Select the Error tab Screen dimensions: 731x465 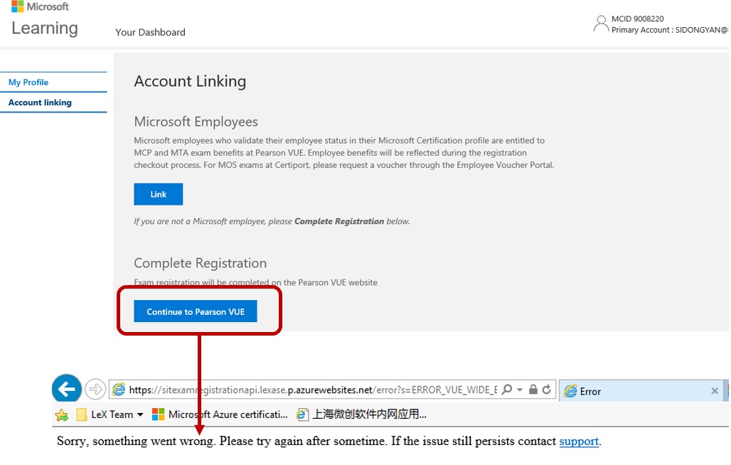(x=641, y=390)
